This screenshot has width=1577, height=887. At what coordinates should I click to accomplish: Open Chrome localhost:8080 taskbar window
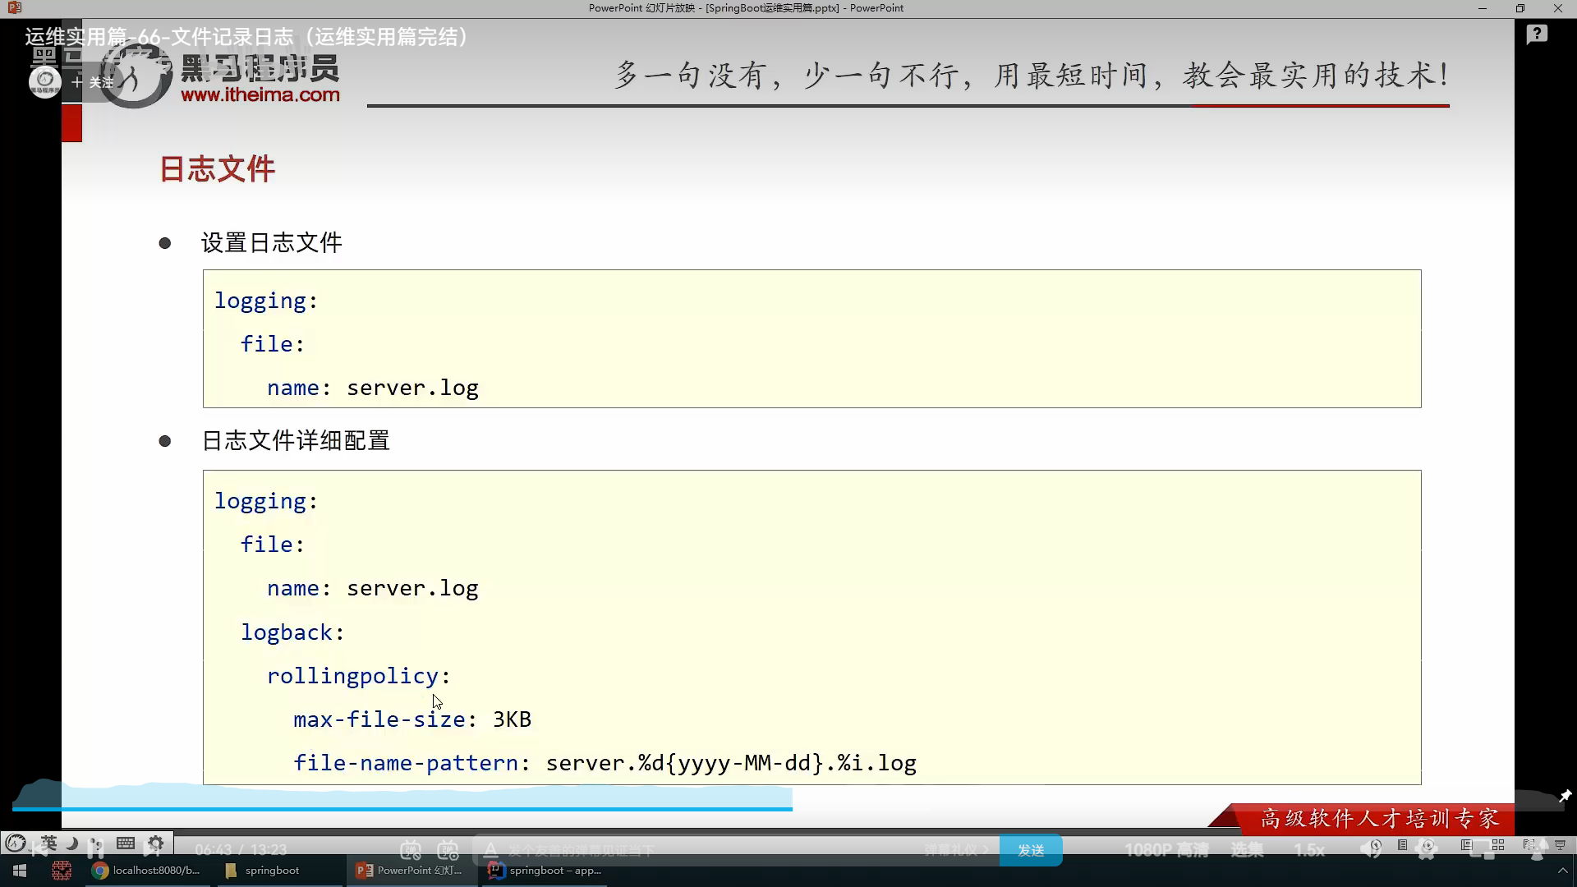coord(146,871)
